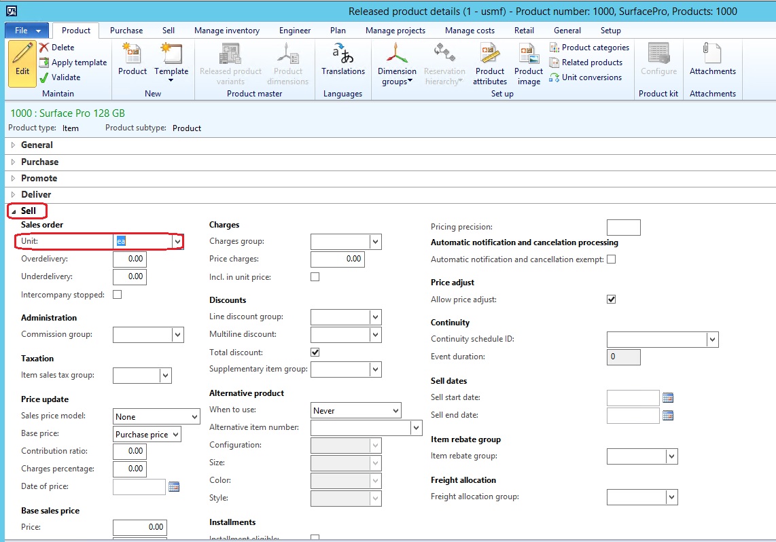
Task: Open Translations from the ribbon
Action: click(x=343, y=60)
